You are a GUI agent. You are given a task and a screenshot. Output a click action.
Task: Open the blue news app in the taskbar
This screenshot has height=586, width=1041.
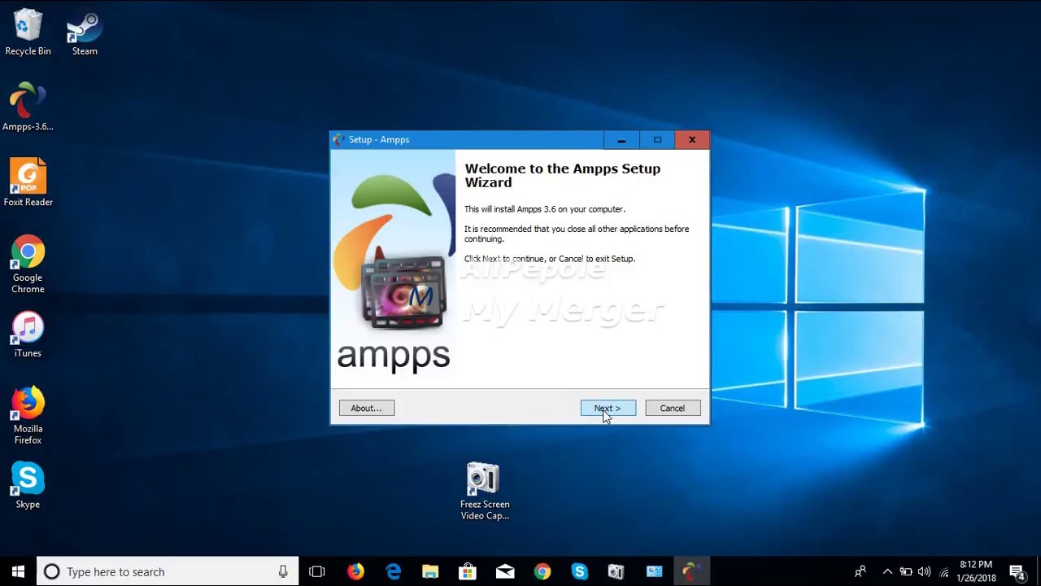[654, 571]
